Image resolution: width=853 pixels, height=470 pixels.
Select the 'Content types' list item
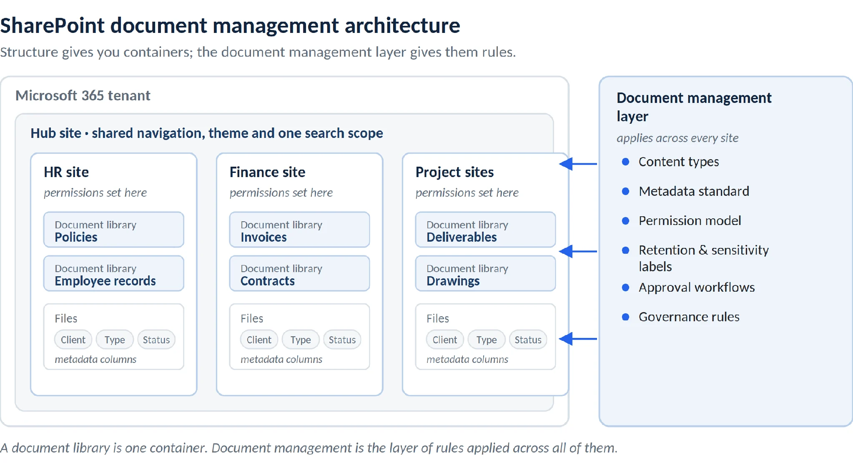679,162
